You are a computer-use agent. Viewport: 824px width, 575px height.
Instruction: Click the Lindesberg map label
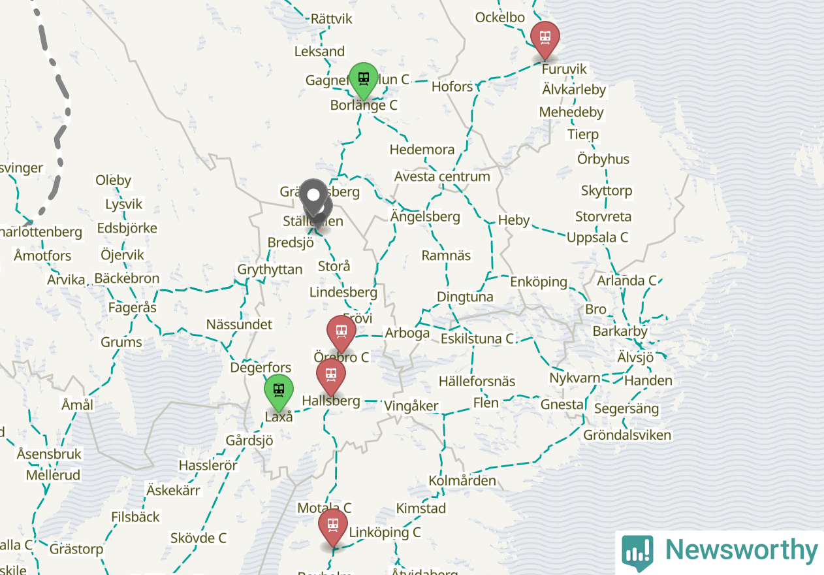coord(343,292)
